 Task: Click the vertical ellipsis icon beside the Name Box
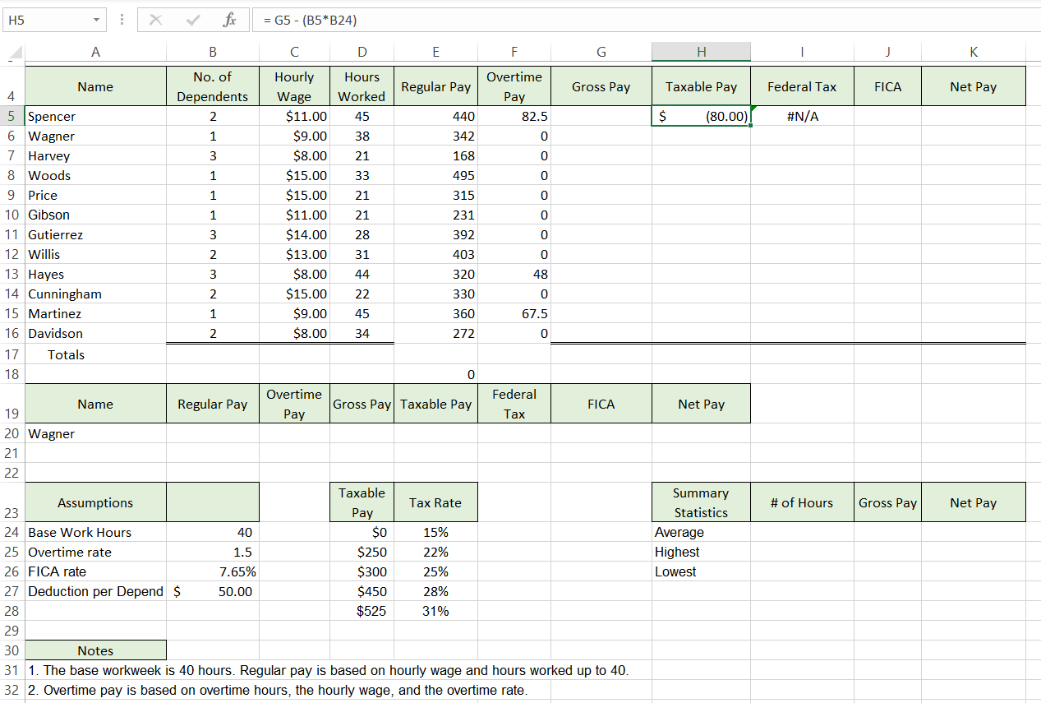(120, 19)
